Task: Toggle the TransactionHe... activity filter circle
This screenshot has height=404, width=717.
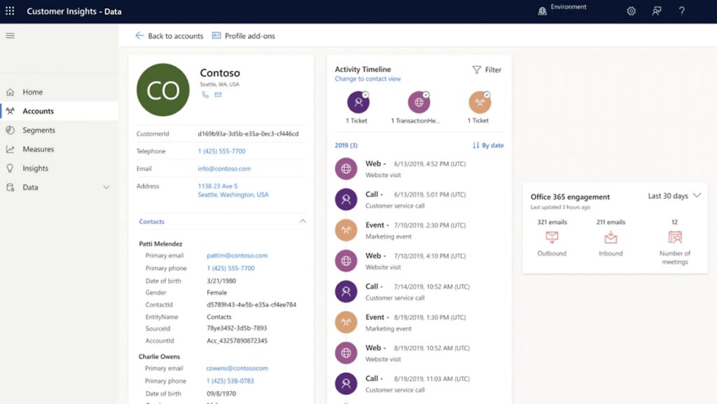Action: 419,102
